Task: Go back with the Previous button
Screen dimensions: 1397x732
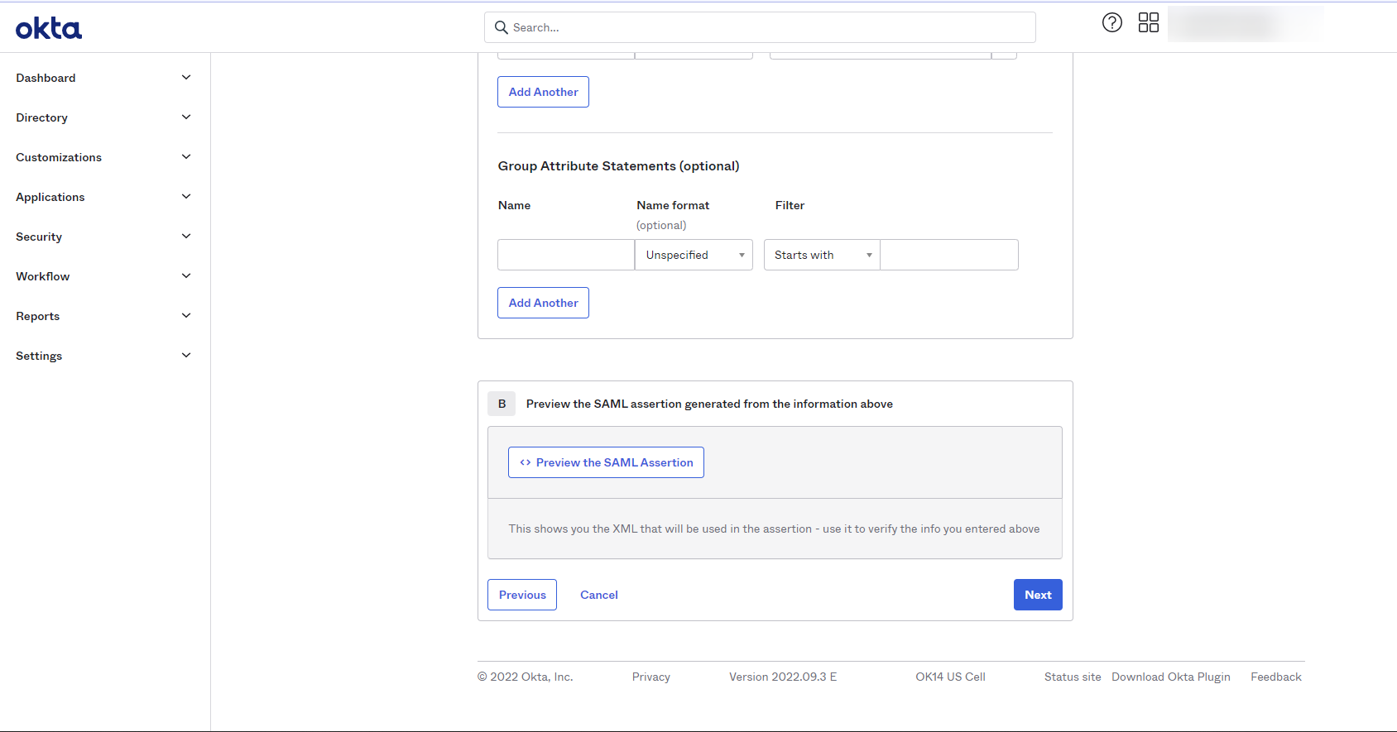Action: coord(522,595)
